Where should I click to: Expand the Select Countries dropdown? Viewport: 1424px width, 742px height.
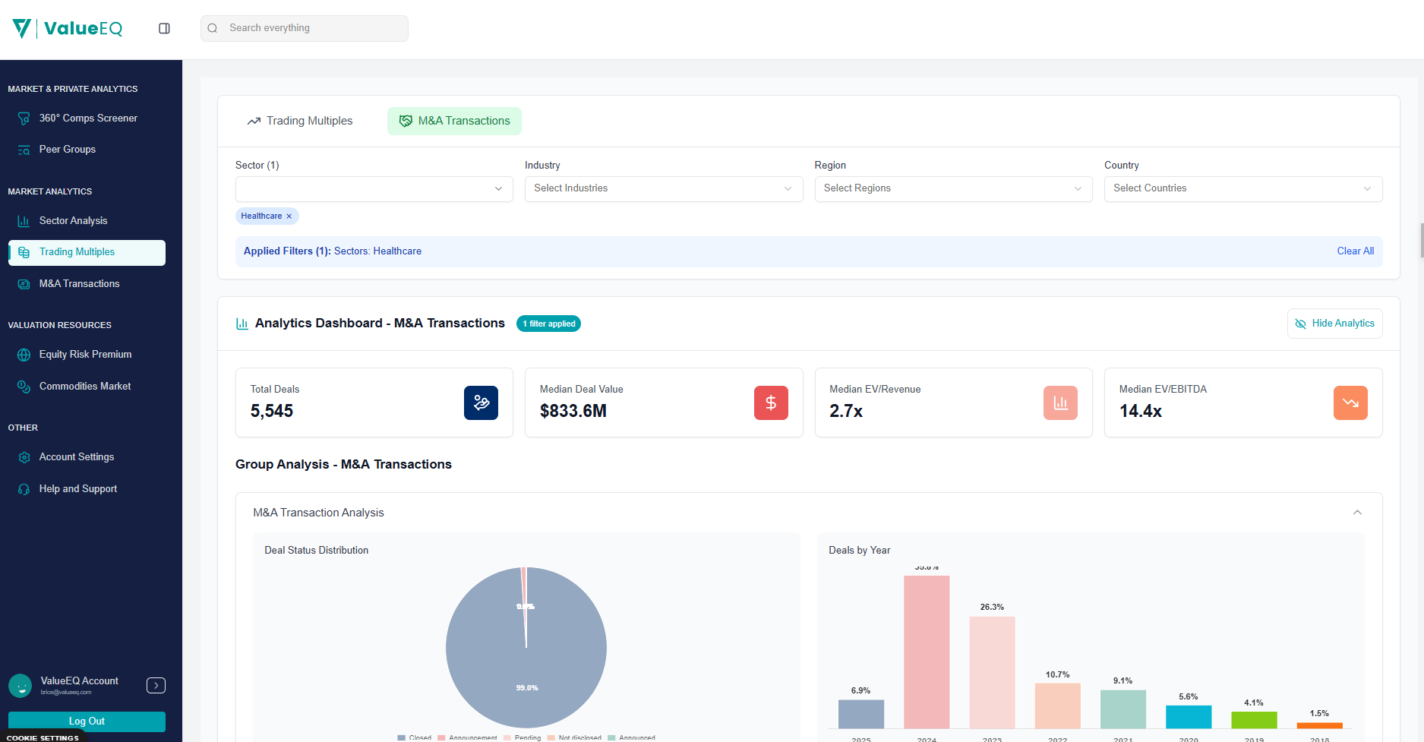pos(1242,189)
